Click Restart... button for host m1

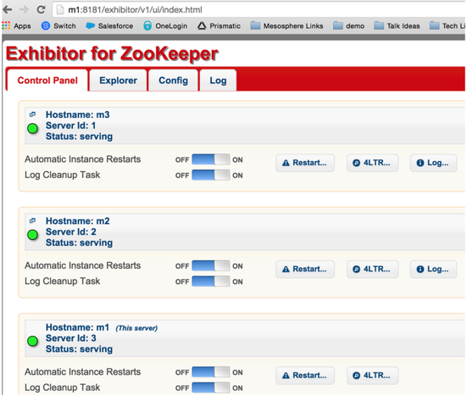pyautogui.click(x=305, y=376)
